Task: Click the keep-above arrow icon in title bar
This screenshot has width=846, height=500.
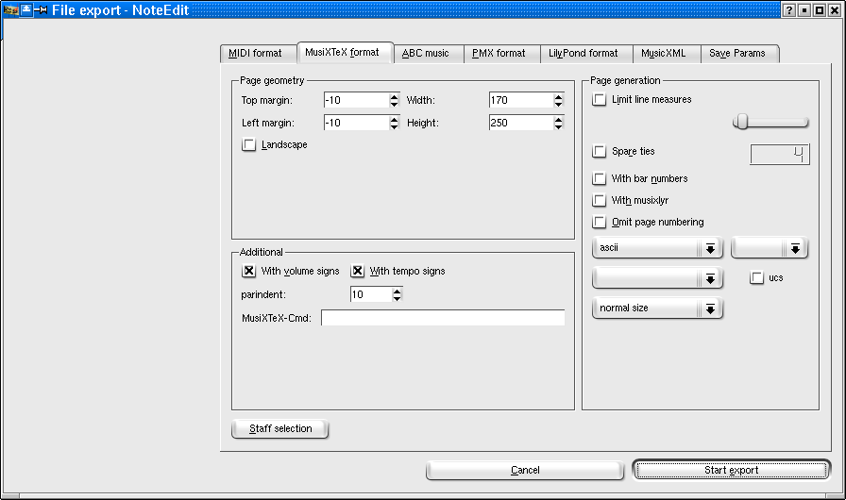Action: coord(25,9)
